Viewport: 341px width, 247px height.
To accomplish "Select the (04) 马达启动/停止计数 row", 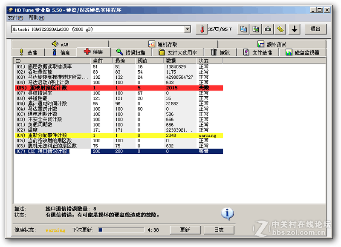I will coord(119,82).
